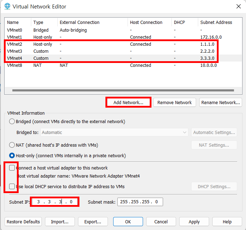Click the Import button
The height and width of the screenshot is (230, 246).
click(60, 222)
